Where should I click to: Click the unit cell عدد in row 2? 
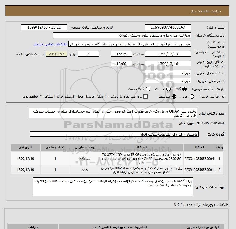tap(85, 170)
